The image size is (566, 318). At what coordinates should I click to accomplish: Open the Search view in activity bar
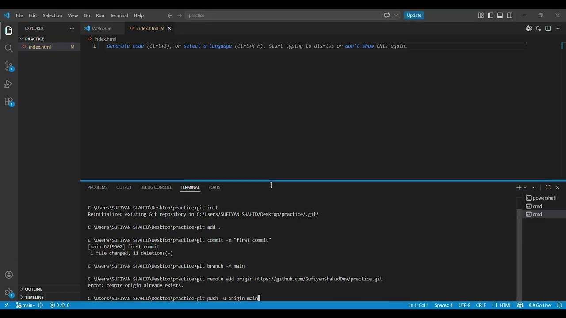(9, 49)
